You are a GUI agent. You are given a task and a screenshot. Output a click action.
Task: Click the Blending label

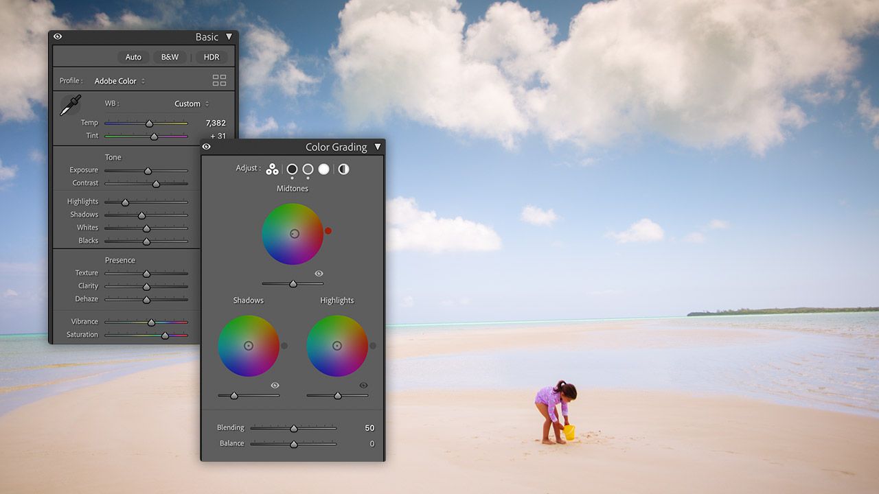tap(231, 427)
